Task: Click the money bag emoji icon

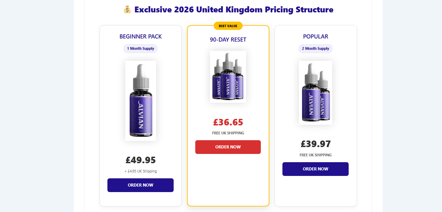Action: click(x=127, y=10)
